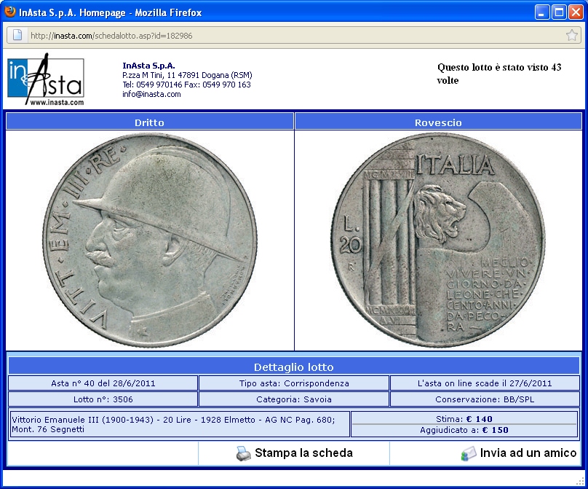Click the Rovescio coin image

click(438, 240)
